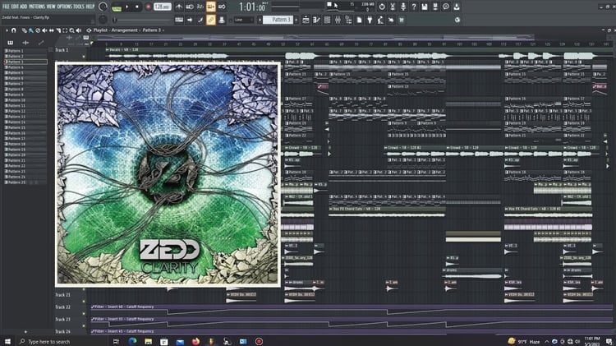Toggle pattern/song mode switch
Screen dimensions: 616x346
click(x=117, y=7)
